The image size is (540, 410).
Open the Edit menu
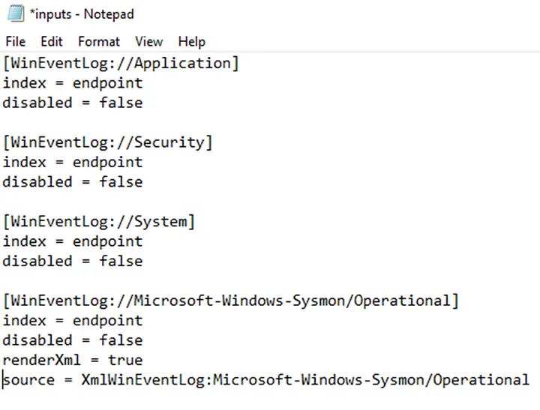(x=52, y=42)
